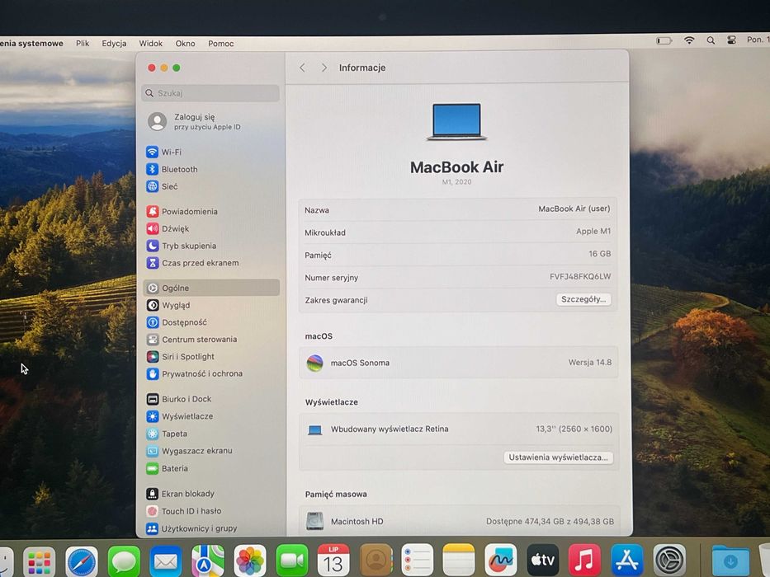Open Biurko i Dock settings
The image size is (770, 577).
[179, 399]
